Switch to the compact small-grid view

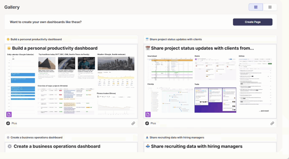pyautogui.click(x=270, y=7)
